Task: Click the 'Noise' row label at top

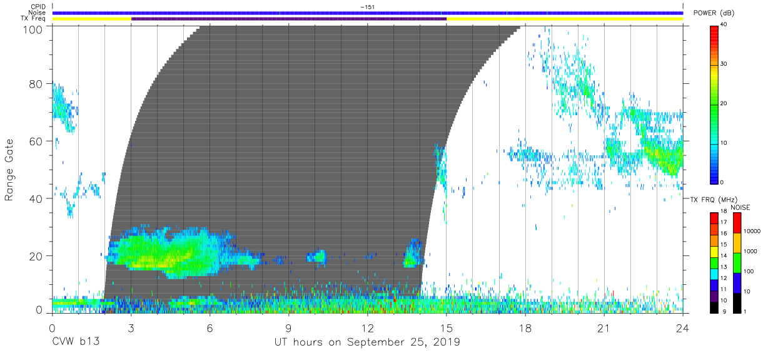Action: (37, 13)
